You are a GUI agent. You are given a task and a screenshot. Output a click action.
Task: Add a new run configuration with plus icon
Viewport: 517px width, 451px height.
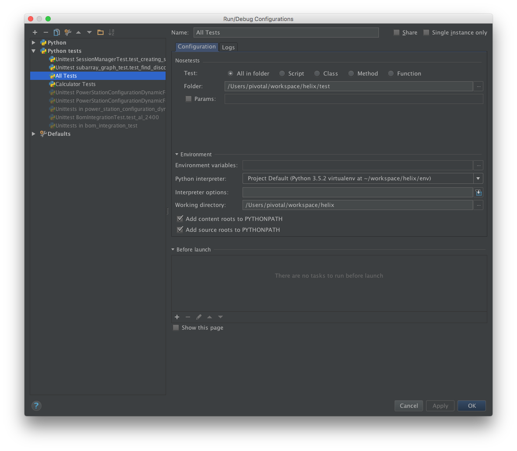35,32
